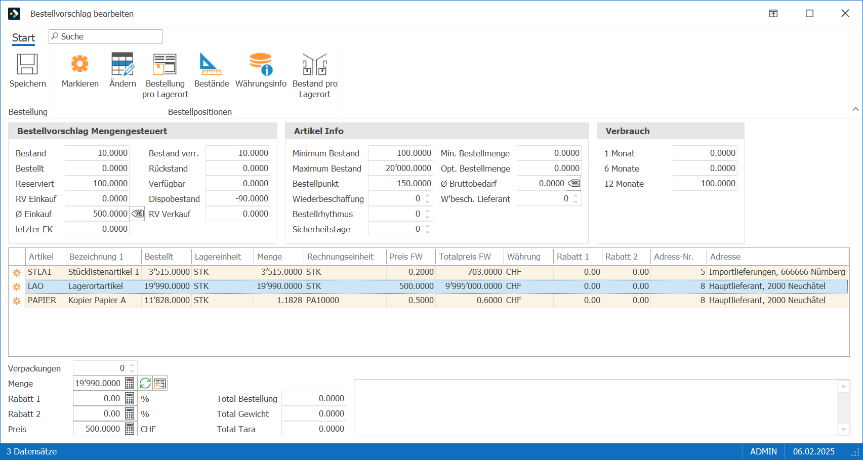Click the Menge input field

point(98,384)
